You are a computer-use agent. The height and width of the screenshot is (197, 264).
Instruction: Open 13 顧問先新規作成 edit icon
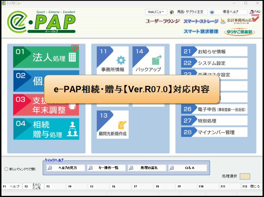(122, 125)
